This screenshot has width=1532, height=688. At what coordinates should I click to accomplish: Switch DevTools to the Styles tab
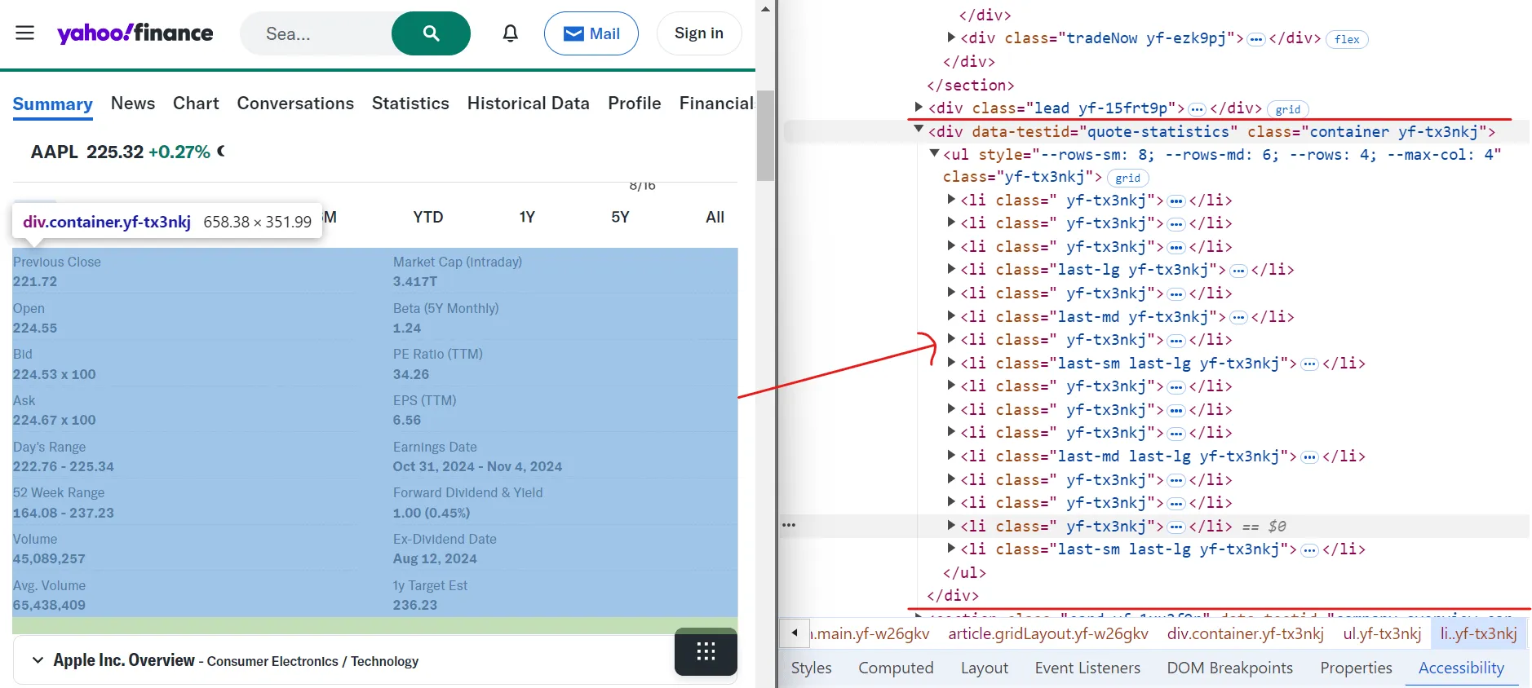[x=812, y=668]
